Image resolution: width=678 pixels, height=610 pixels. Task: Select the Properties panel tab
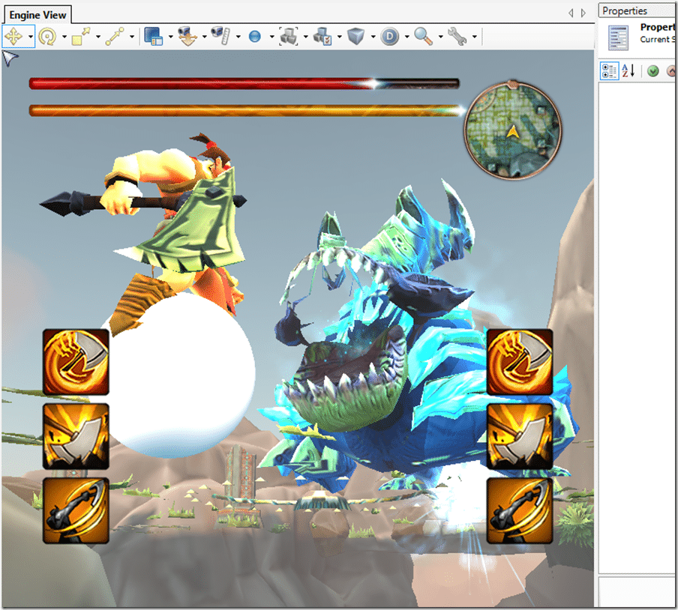[x=637, y=10]
